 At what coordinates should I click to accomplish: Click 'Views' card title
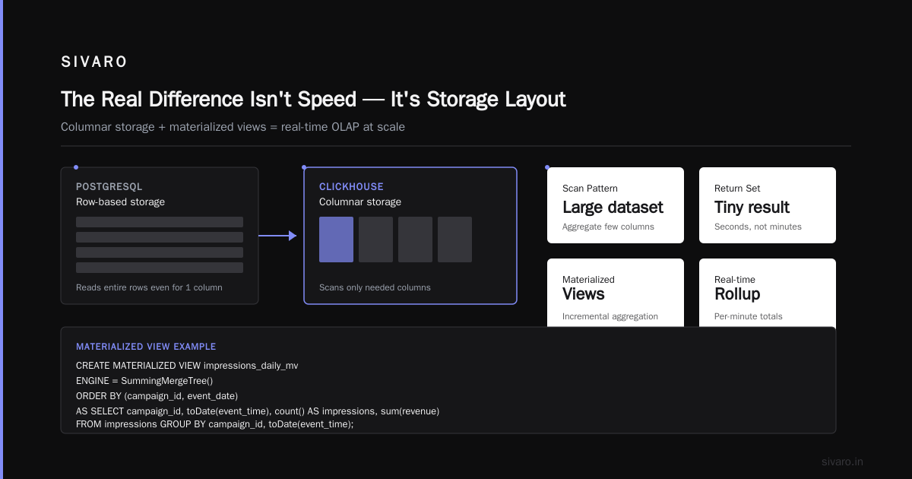point(584,294)
